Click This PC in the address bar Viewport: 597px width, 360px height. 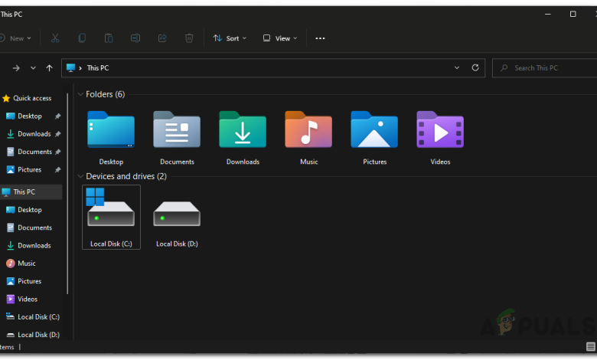click(x=98, y=68)
